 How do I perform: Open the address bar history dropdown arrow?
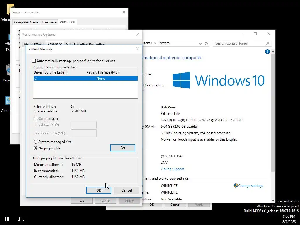200,43
